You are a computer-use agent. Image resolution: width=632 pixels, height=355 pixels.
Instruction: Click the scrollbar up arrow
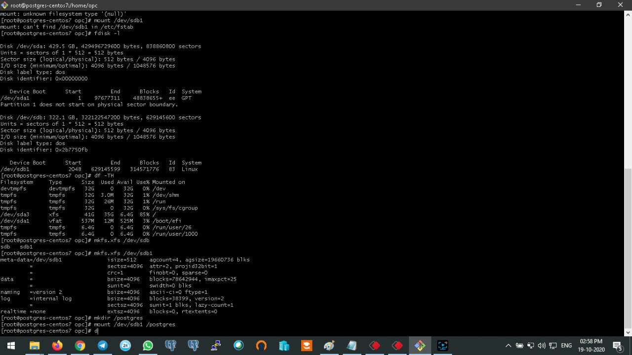tap(628, 14)
